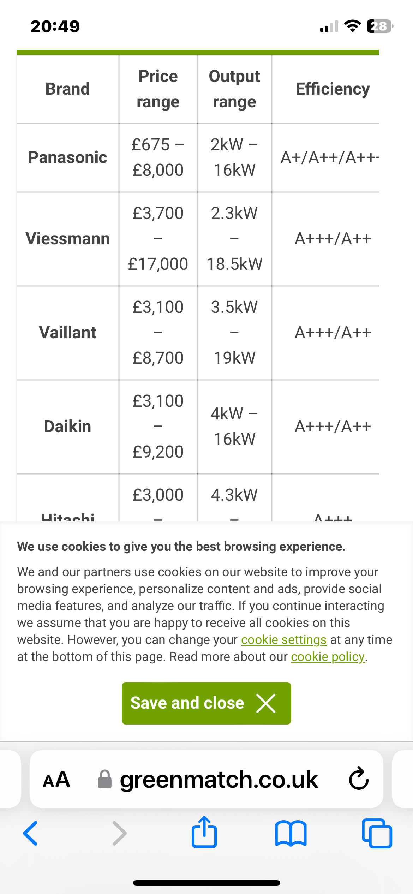
Task: Show all open Safari tabs
Action: [x=377, y=833]
